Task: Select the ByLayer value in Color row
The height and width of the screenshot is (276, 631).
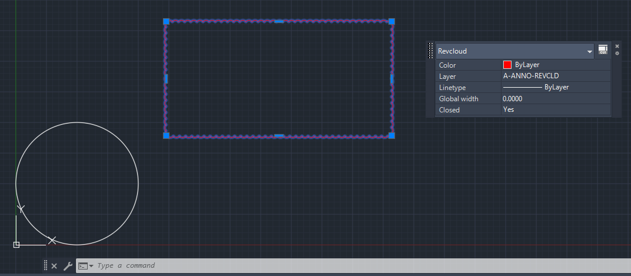Action: point(527,65)
